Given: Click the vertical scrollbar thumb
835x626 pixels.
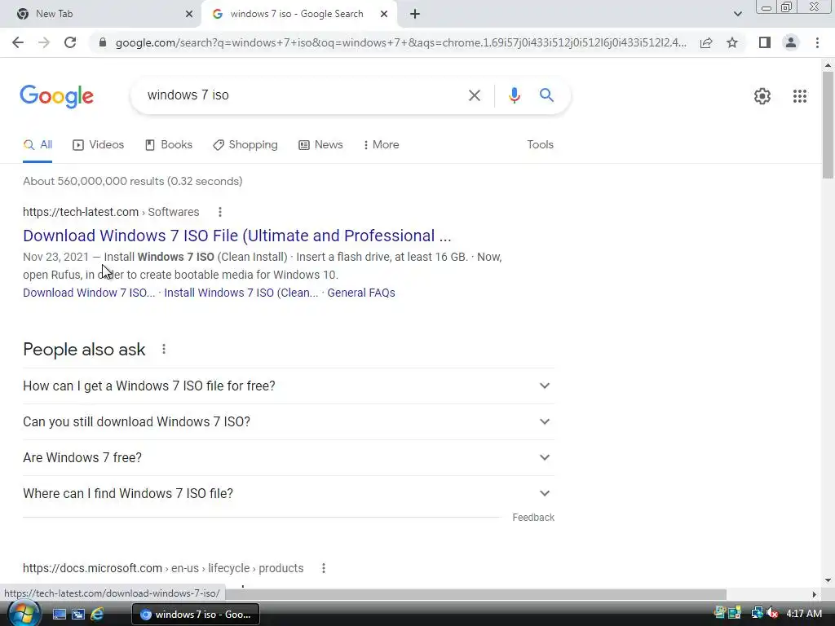Looking at the screenshot, I should pos(828,125).
